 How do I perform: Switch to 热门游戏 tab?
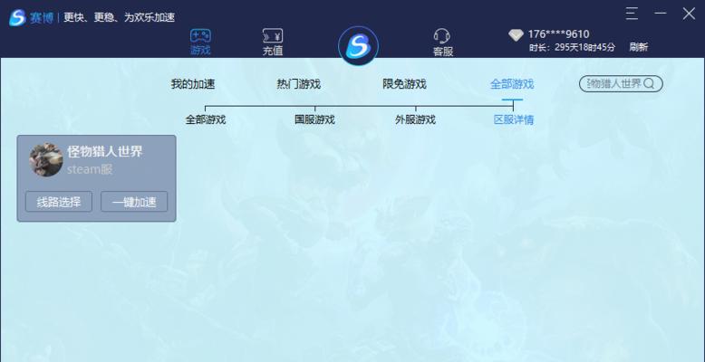[298, 84]
